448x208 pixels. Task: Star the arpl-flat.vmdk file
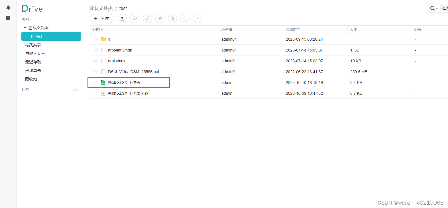pos(96,50)
